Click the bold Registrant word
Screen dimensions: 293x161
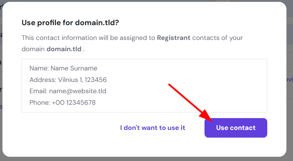tap(173, 38)
